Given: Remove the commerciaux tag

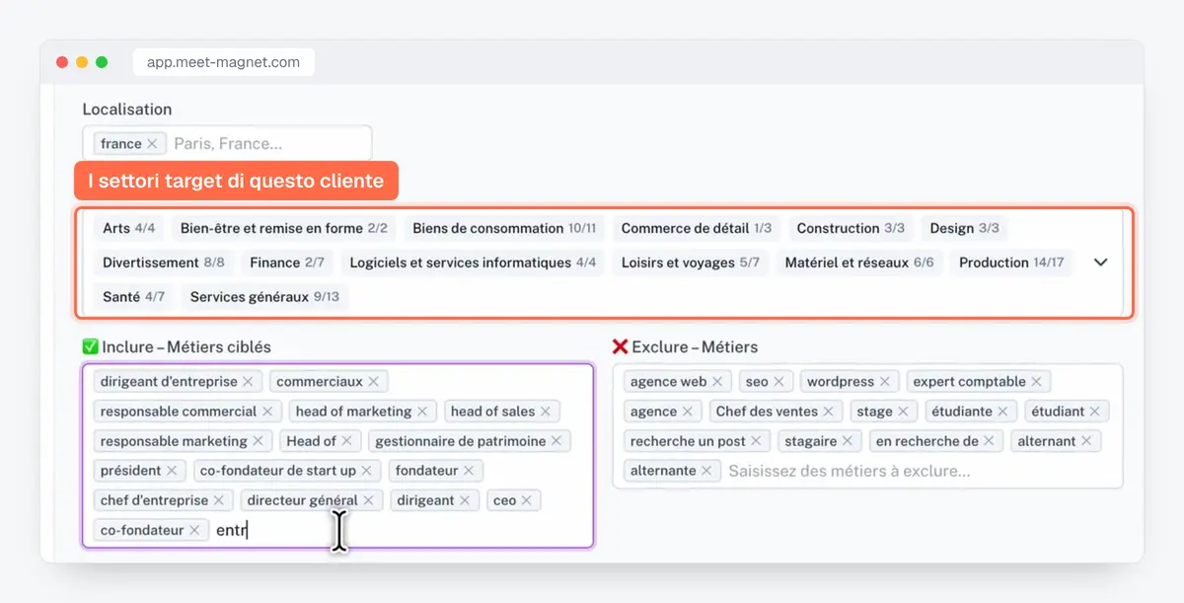Looking at the screenshot, I should tap(373, 382).
